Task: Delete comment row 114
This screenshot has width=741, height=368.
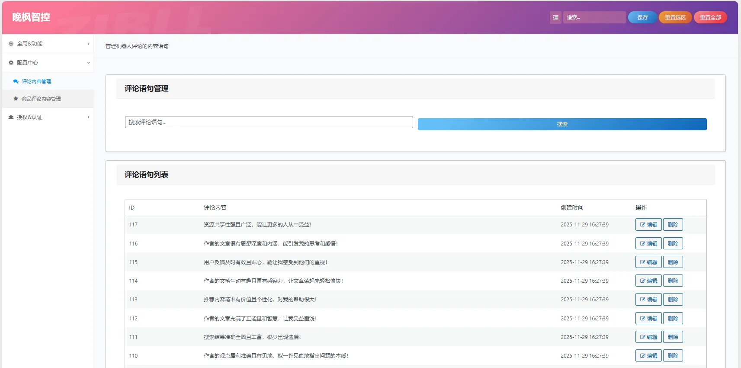Action: pyautogui.click(x=673, y=281)
